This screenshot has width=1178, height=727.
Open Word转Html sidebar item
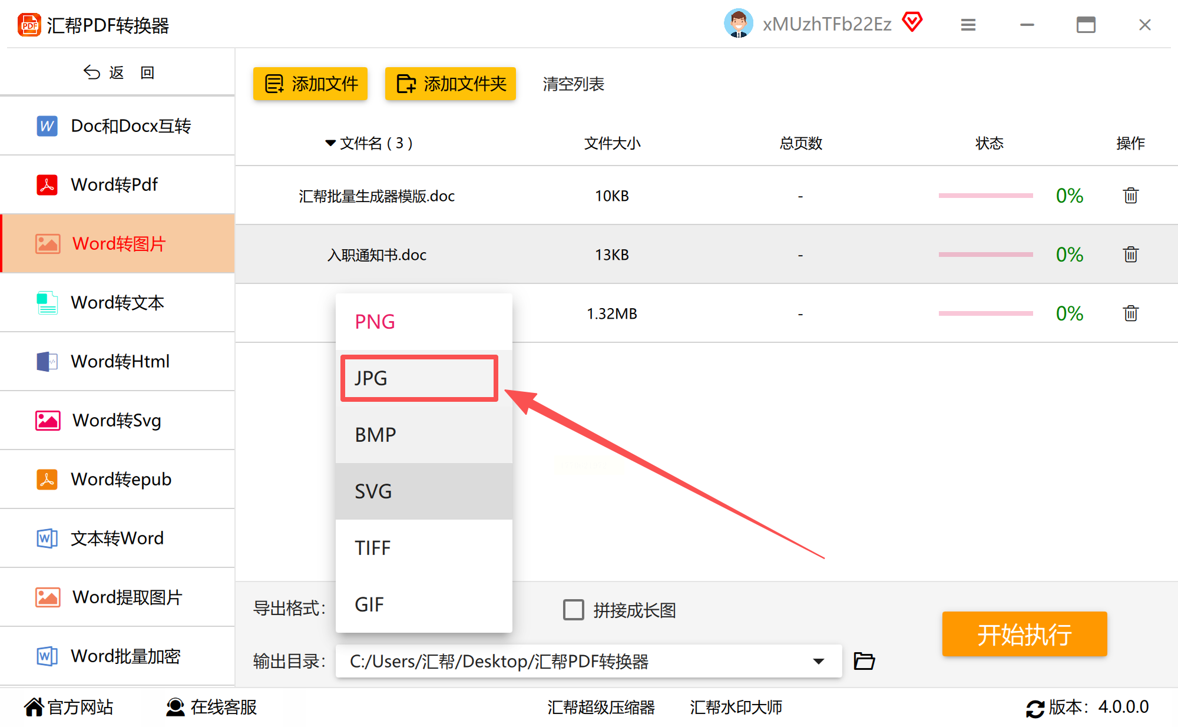[x=120, y=361]
